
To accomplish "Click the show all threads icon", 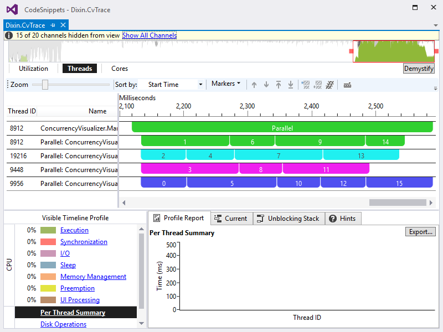I will tap(329, 85).
